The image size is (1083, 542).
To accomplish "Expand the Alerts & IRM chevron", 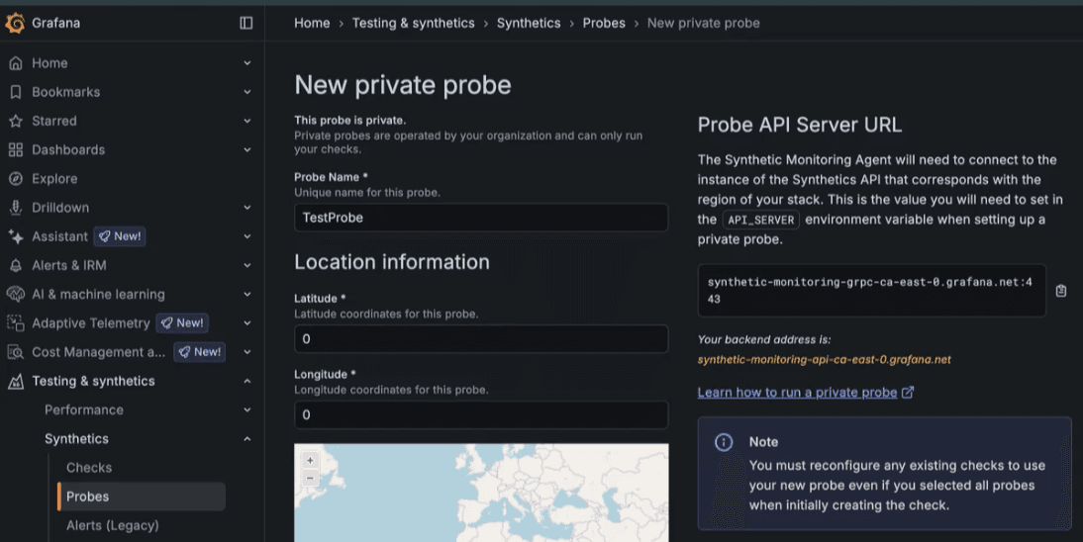I will 246,265.
